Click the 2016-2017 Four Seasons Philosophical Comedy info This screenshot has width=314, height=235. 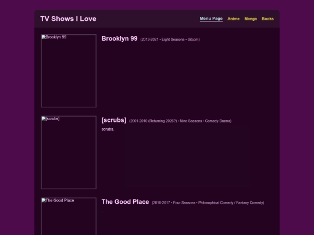tap(208, 203)
